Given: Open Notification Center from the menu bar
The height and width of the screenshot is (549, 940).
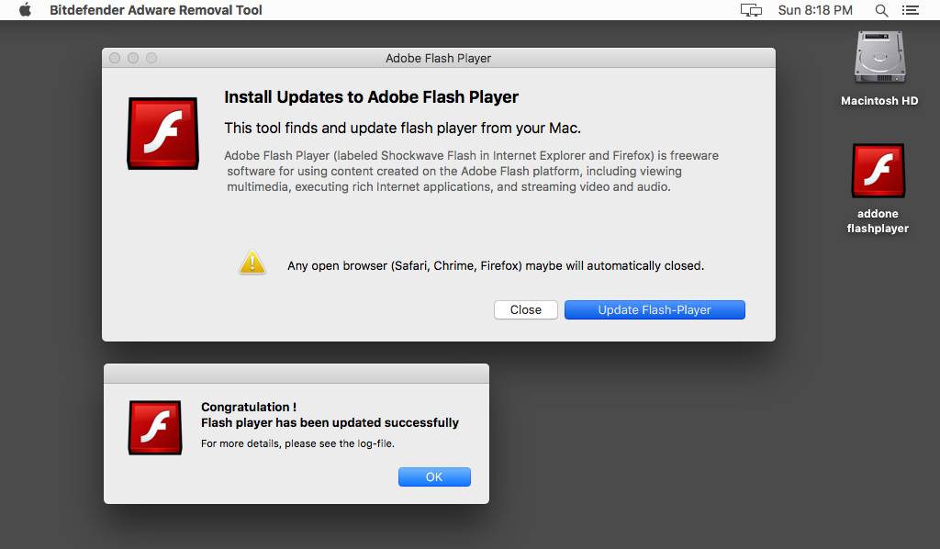Looking at the screenshot, I should click(x=911, y=10).
